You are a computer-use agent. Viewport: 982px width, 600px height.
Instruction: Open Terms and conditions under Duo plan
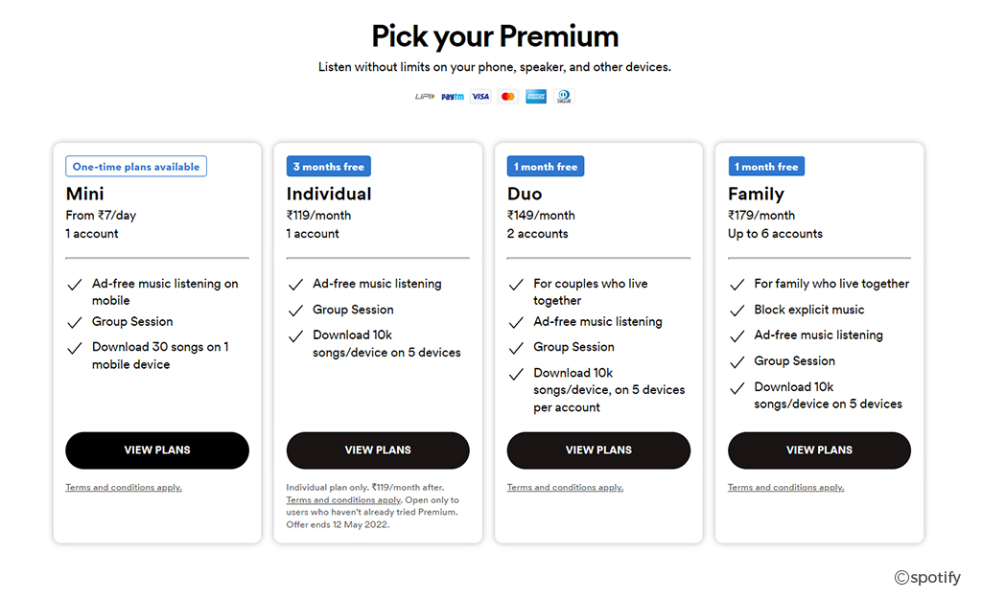tap(566, 488)
